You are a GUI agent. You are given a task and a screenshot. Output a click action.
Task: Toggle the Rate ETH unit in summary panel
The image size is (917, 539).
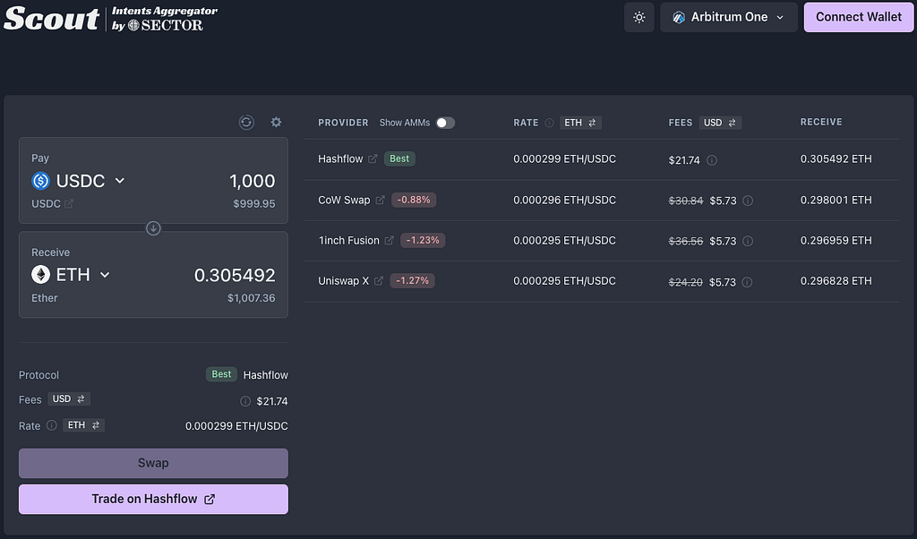click(83, 425)
